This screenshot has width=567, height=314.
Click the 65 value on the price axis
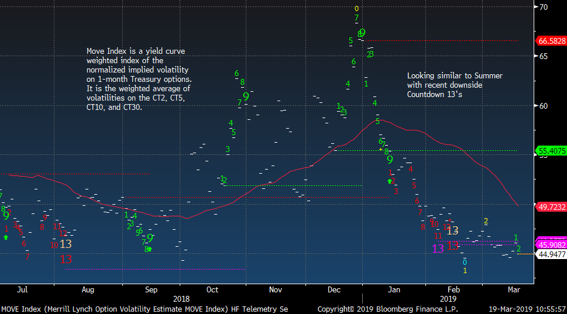click(544, 56)
